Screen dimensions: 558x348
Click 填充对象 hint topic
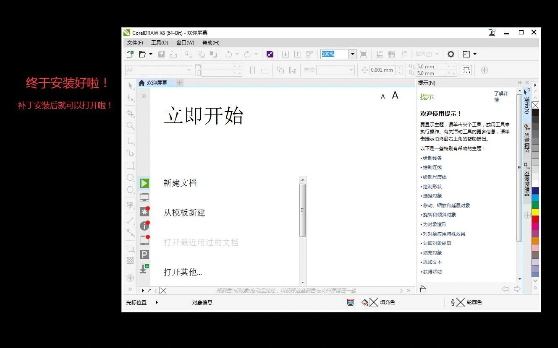click(x=432, y=253)
